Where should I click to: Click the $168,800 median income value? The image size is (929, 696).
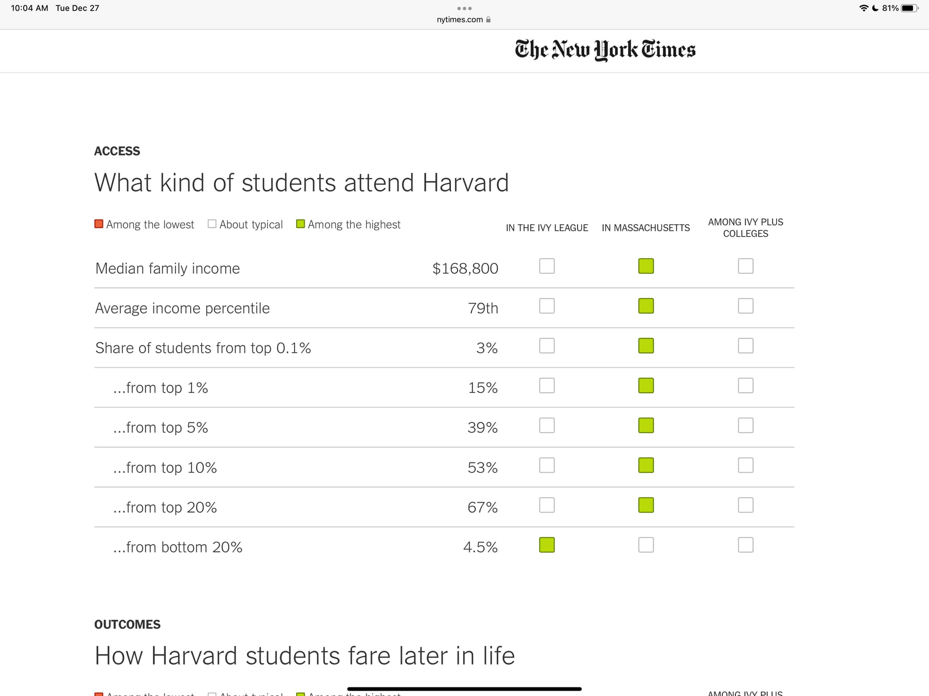point(465,268)
